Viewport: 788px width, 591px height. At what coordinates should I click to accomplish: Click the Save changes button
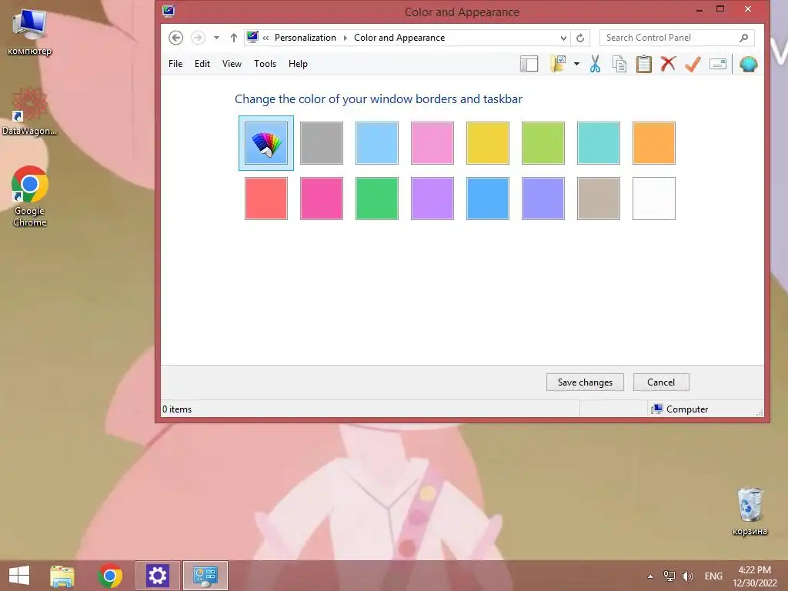point(585,382)
